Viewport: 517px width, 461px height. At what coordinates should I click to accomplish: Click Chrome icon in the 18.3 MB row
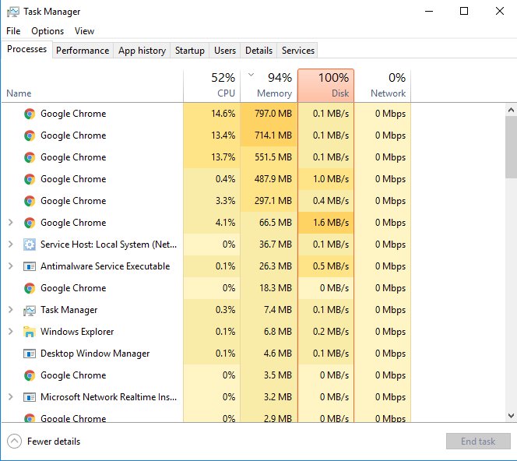[30, 288]
